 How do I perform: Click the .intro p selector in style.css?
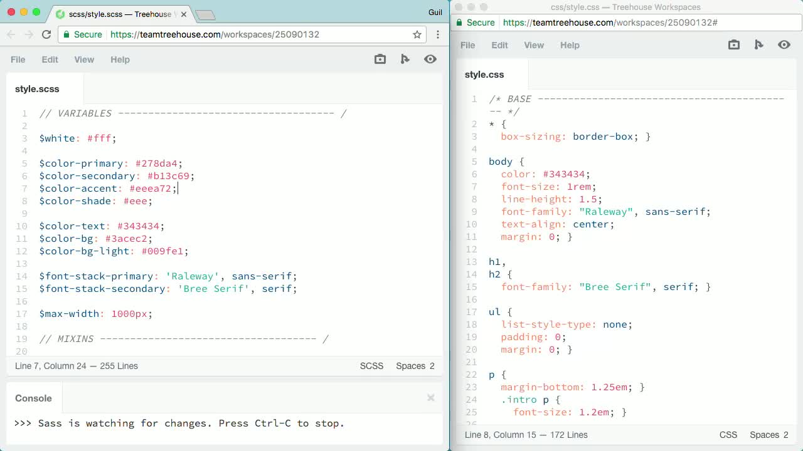[x=524, y=400]
